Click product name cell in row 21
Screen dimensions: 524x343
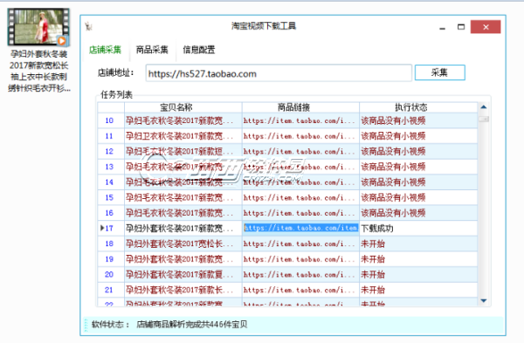tap(183, 290)
